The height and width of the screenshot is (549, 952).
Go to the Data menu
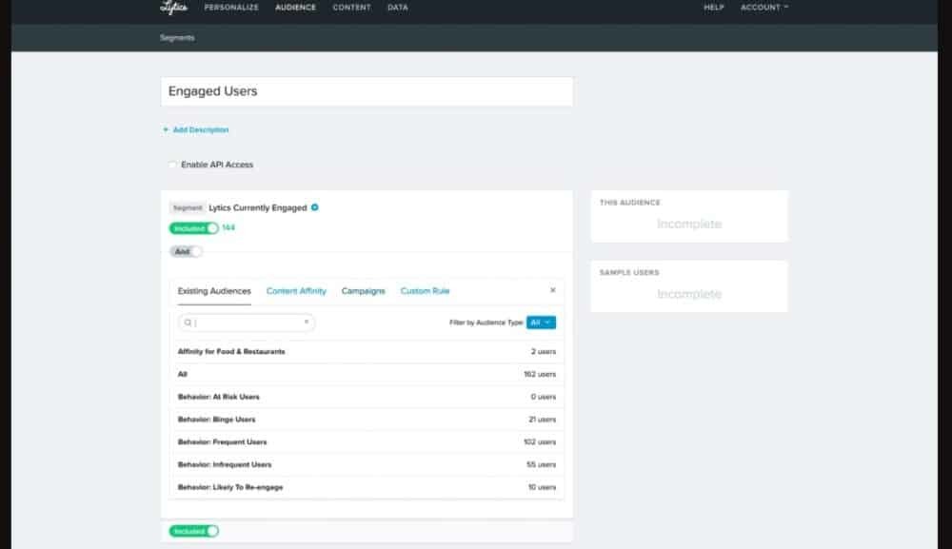pos(398,8)
